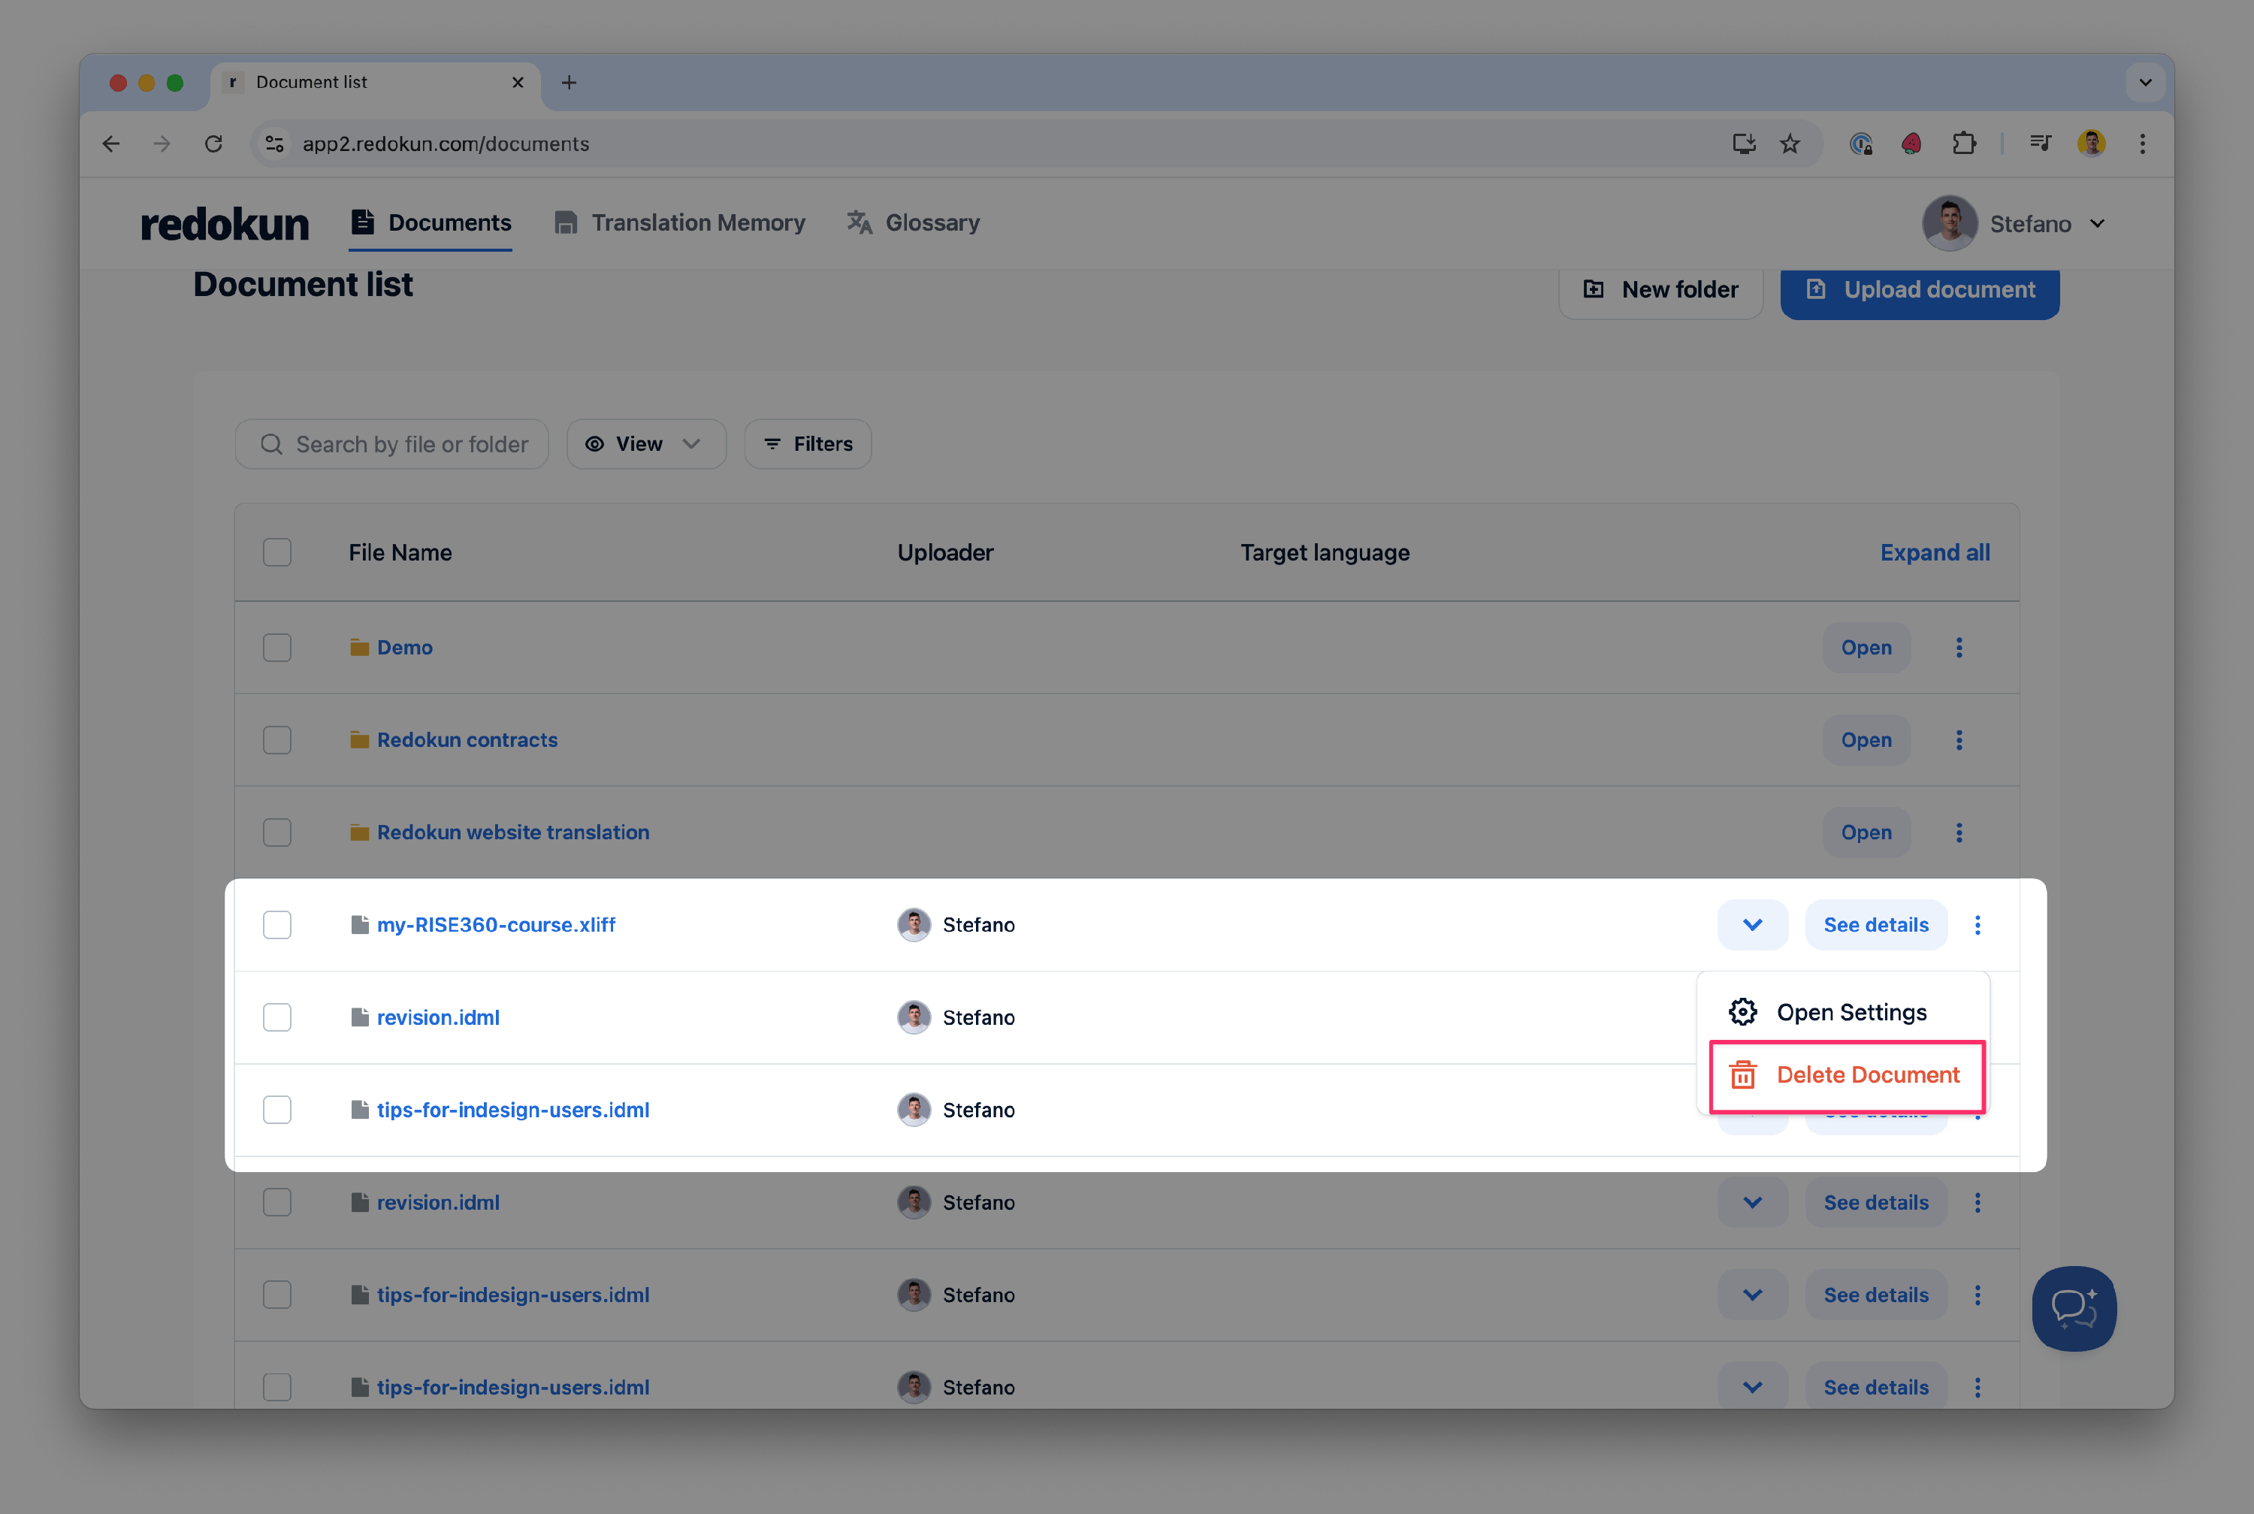This screenshot has height=1514, width=2254.
Task: Click the Upload document button
Action: (1919, 290)
